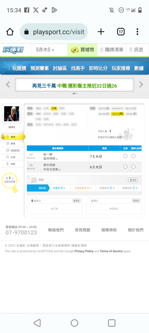Screen dimensions: 149x333
Task: Open the 聯絡我們 footer link
Action: [x=56, y=230]
